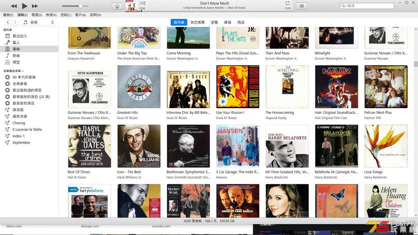The image size is (418, 235).
Task: Skip back to the previous track
Action: [x=14, y=6]
